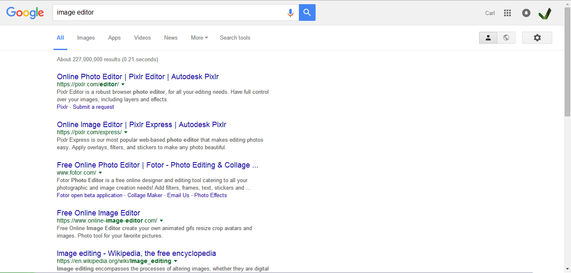The width and height of the screenshot is (571, 273).
Task: Open Email Us sitelink
Action: (178, 195)
